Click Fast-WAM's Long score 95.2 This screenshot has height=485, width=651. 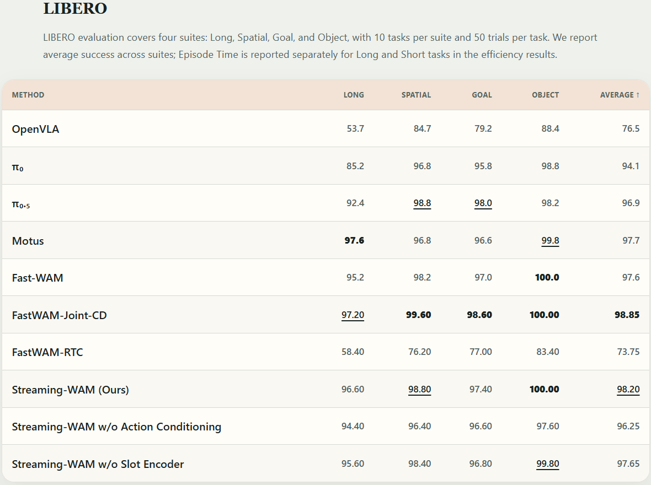tap(355, 277)
